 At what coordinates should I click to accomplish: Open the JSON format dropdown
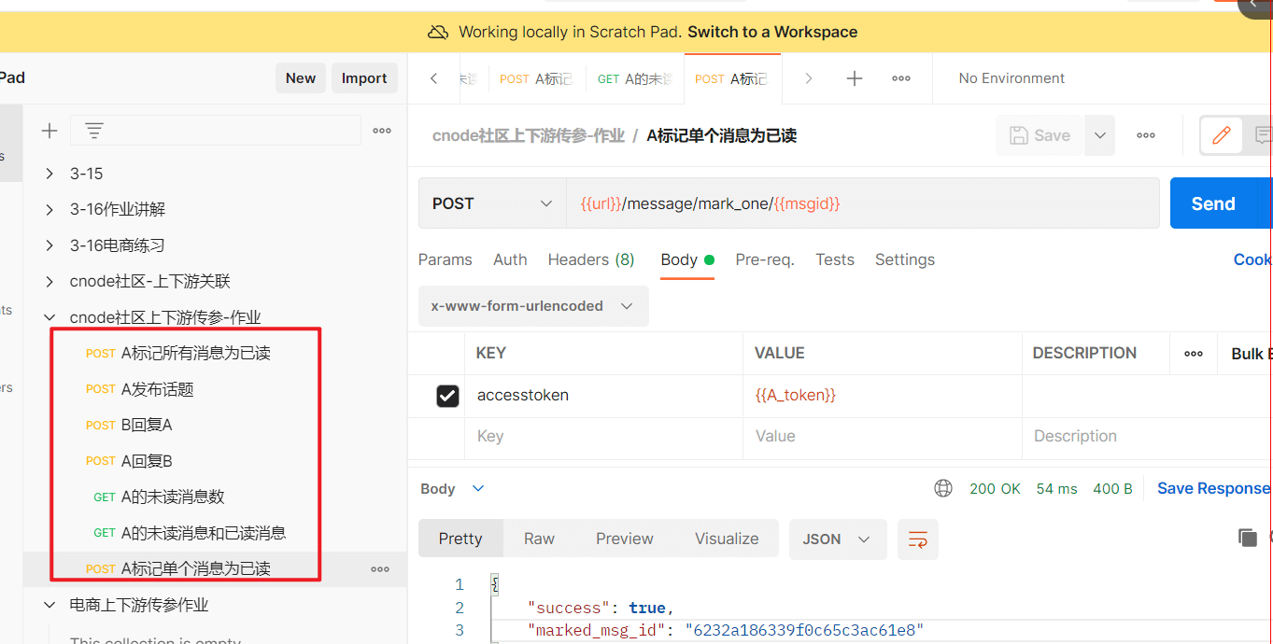point(838,539)
